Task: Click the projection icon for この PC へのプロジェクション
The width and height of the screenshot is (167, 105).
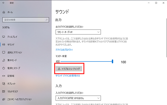Action: pyautogui.click(x=4, y=99)
